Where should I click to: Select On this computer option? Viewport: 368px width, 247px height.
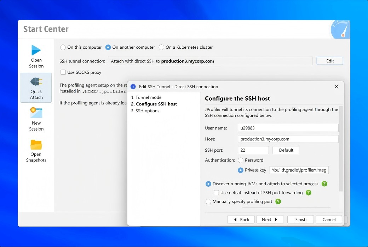pyautogui.click(x=81, y=47)
